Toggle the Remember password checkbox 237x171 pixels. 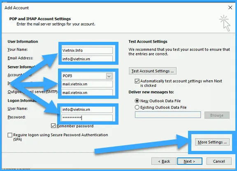(x=53, y=125)
